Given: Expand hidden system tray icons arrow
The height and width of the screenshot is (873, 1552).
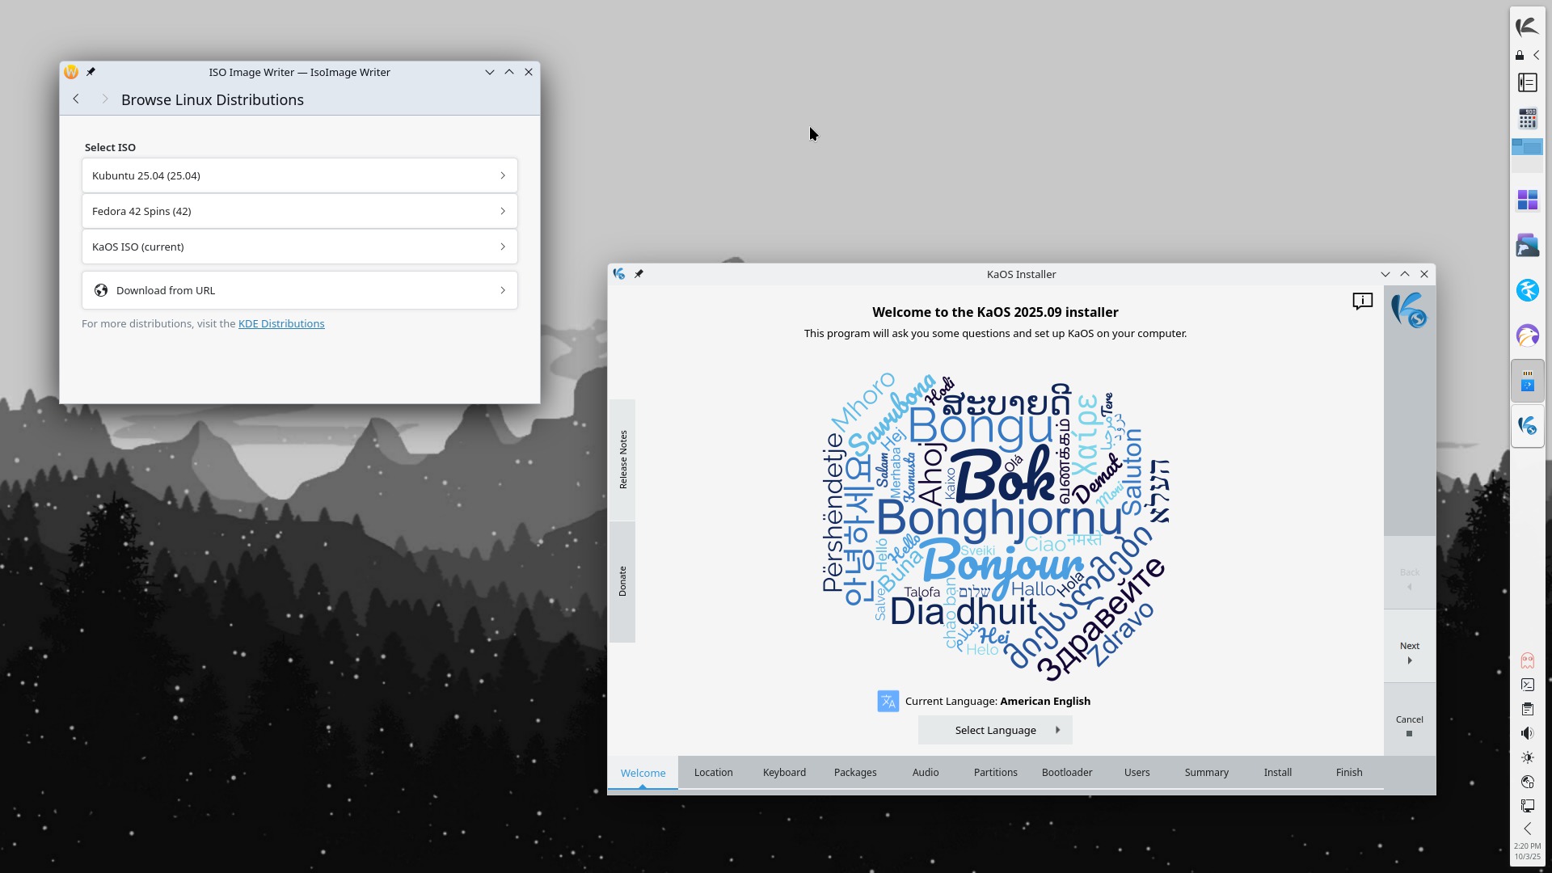Looking at the screenshot, I should pos(1527,829).
